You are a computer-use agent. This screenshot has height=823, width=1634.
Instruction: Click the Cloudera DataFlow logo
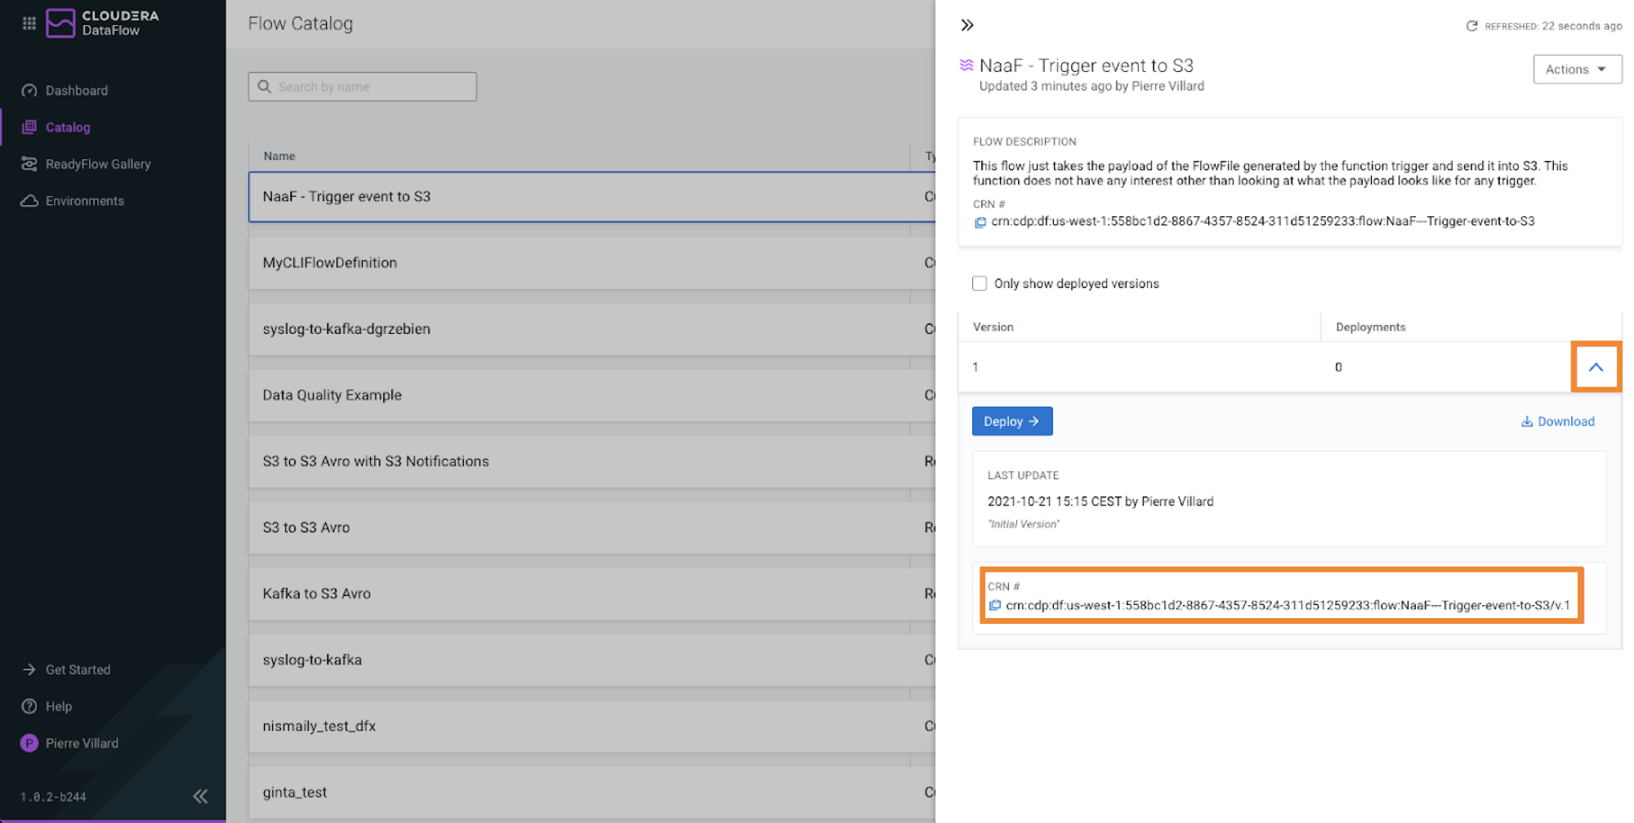click(103, 23)
